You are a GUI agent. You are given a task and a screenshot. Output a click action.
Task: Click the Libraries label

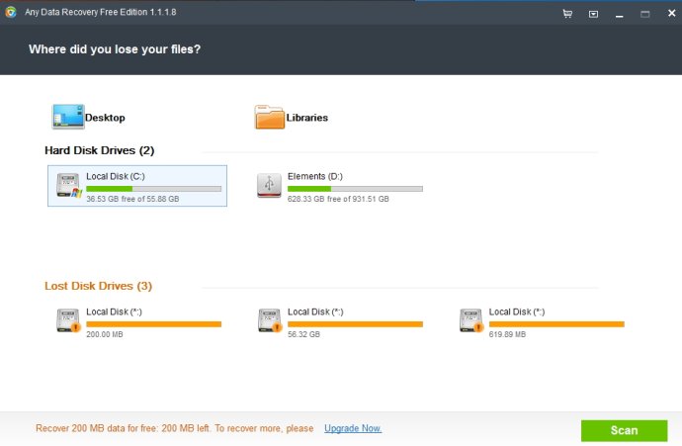307,118
